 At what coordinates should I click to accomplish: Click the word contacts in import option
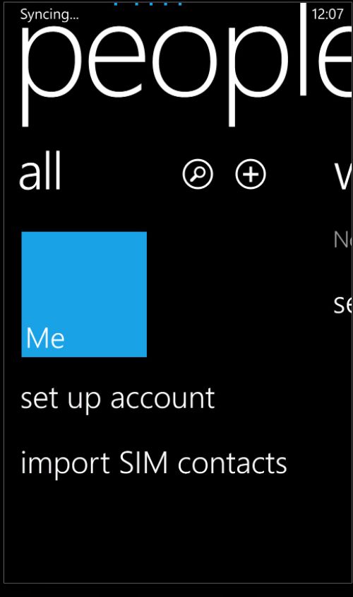(232, 463)
